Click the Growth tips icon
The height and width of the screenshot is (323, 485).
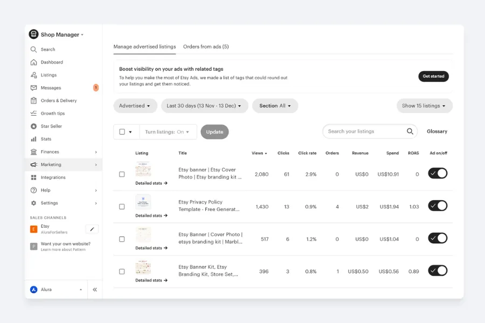[x=33, y=113]
